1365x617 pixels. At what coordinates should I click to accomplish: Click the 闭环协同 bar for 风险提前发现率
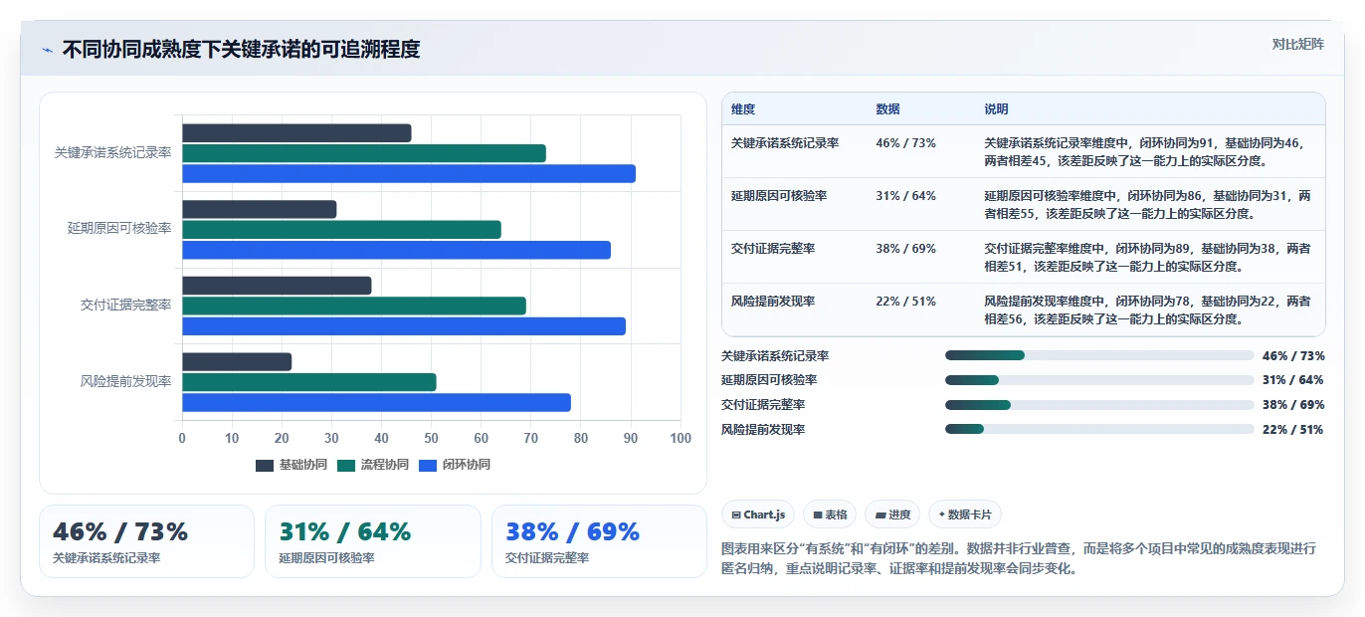376,402
